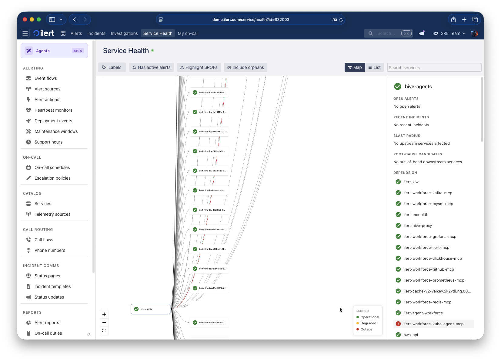The image size is (501, 362).
Task: Go to the Investigations tab
Action: [124, 33]
